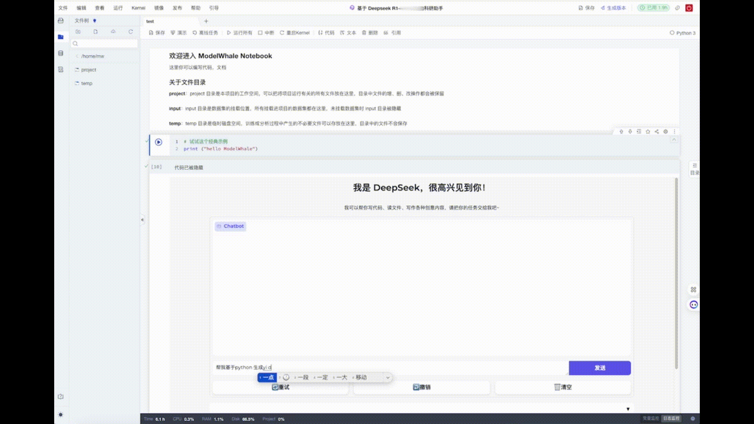This screenshot has height=424, width=754.
Task: Click the red power shutdown icon
Action: pyautogui.click(x=689, y=8)
